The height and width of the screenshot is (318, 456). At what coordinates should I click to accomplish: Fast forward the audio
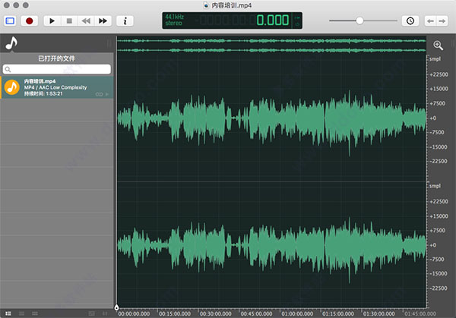point(103,21)
